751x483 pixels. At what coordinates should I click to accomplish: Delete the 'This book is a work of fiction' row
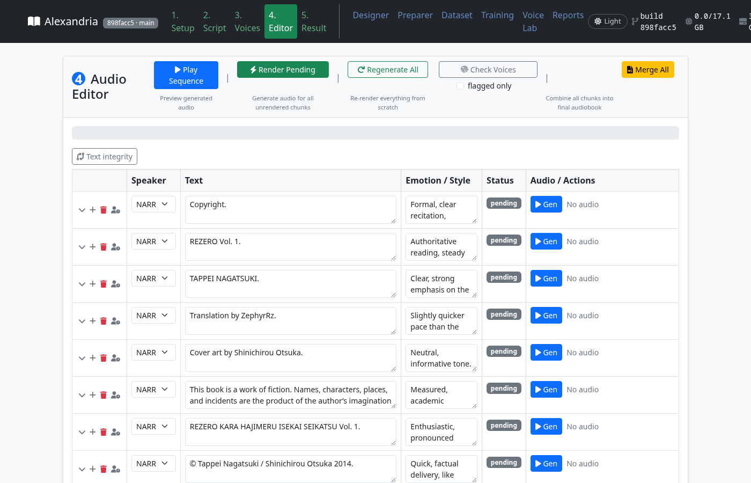tap(104, 395)
